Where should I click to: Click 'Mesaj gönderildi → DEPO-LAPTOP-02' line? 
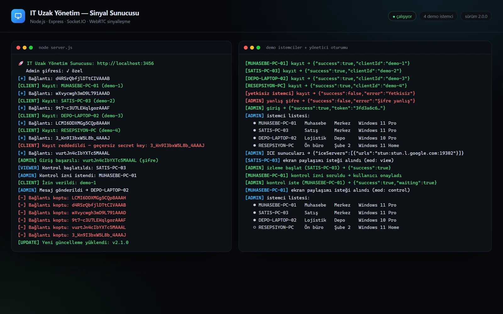tap(73, 190)
